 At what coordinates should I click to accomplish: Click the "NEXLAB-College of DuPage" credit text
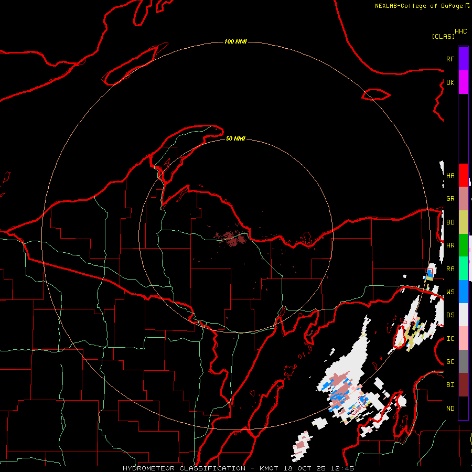(420, 6)
